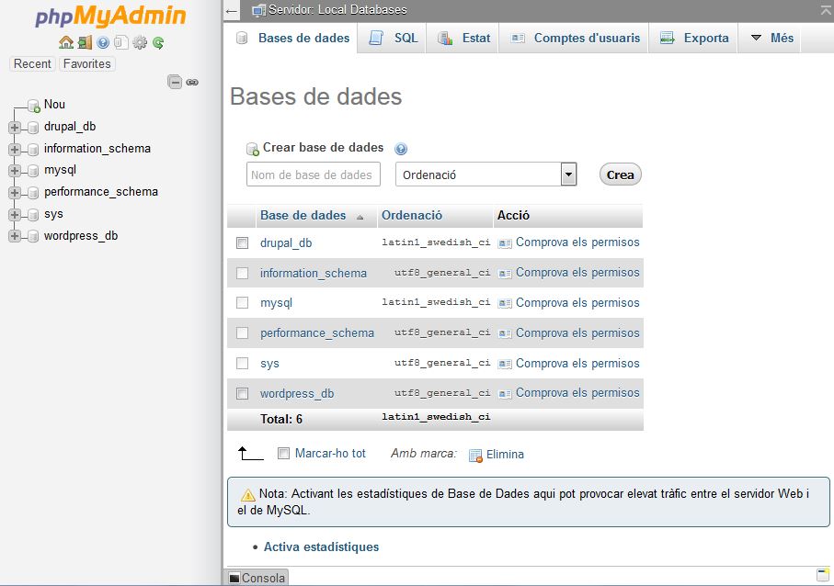834x586 pixels.
Task: Open the Comptes d'usuaris tab
Action: pos(575,38)
